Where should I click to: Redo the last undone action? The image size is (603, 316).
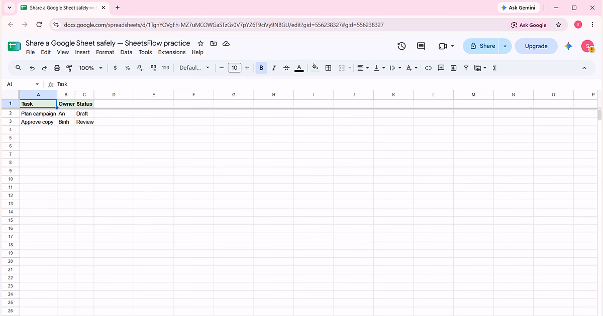tap(44, 68)
